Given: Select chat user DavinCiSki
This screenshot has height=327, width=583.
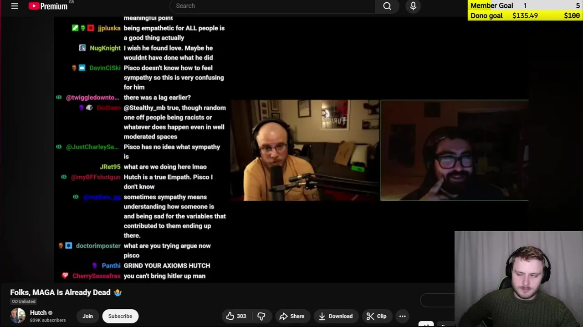Looking at the screenshot, I should tap(105, 68).
